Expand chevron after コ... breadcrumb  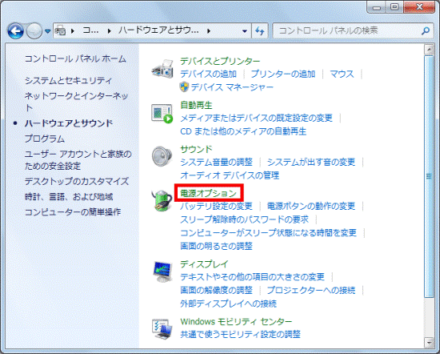click(x=109, y=31)
